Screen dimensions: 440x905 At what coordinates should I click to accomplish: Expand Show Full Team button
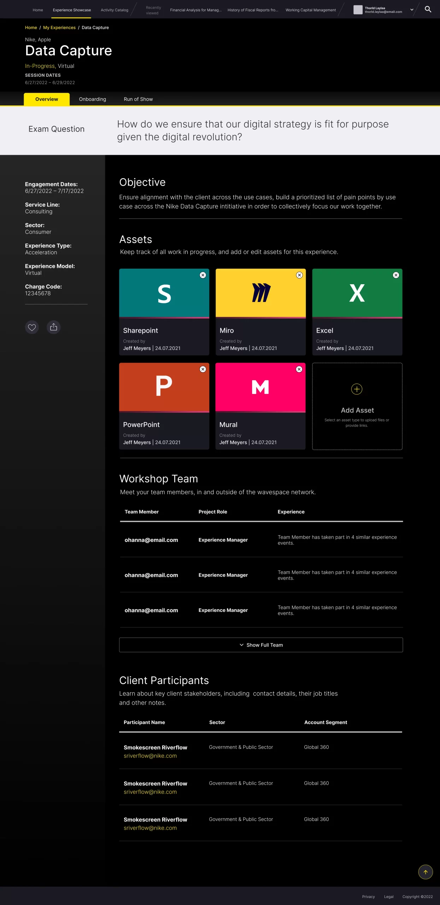261,645
